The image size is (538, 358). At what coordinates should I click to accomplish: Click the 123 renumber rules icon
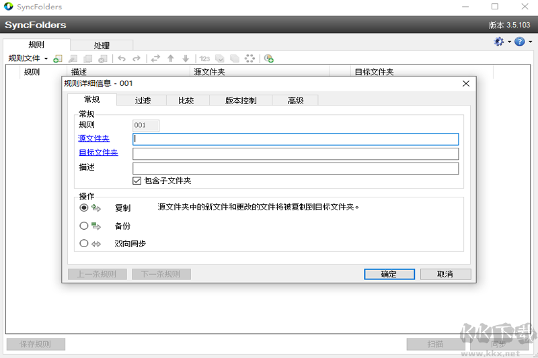(x=204, y=58)
